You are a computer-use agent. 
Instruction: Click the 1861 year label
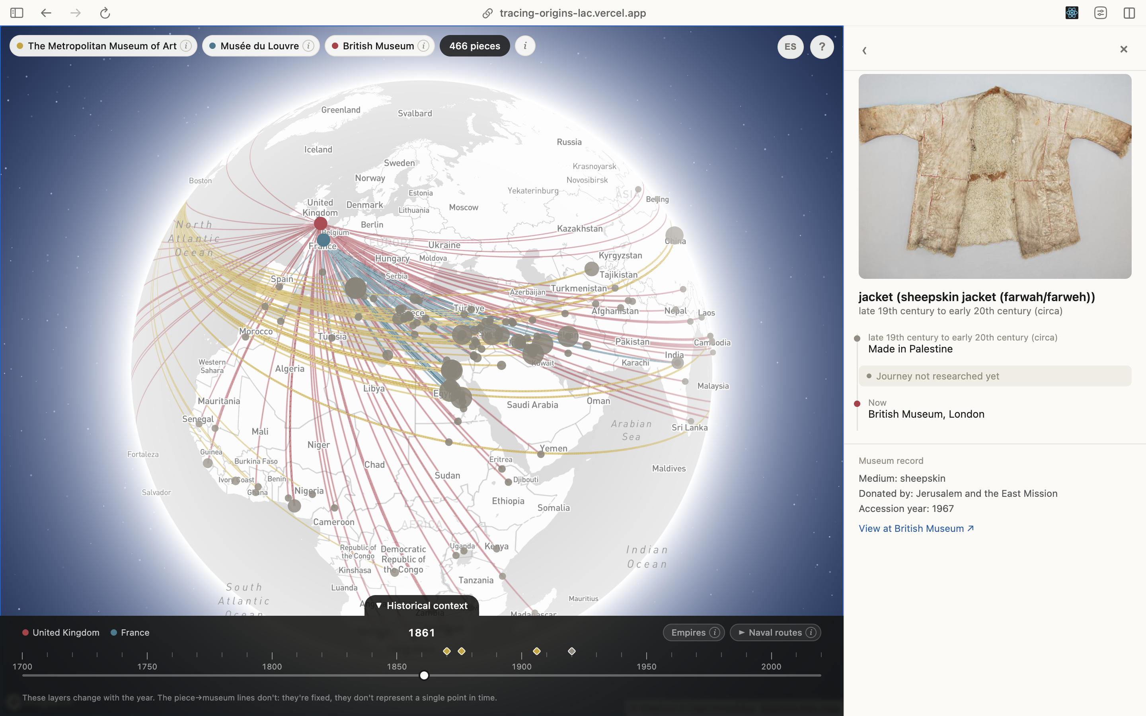tap(421, 632)
